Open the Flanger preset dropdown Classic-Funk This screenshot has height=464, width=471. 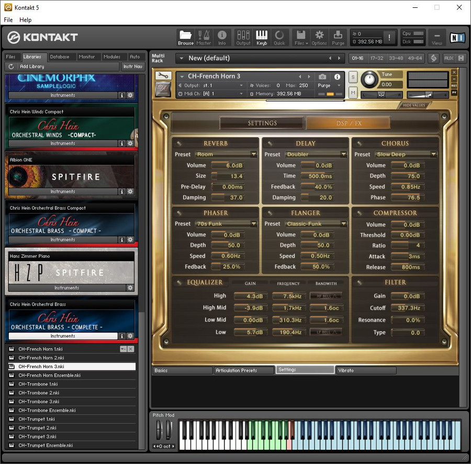316,224
